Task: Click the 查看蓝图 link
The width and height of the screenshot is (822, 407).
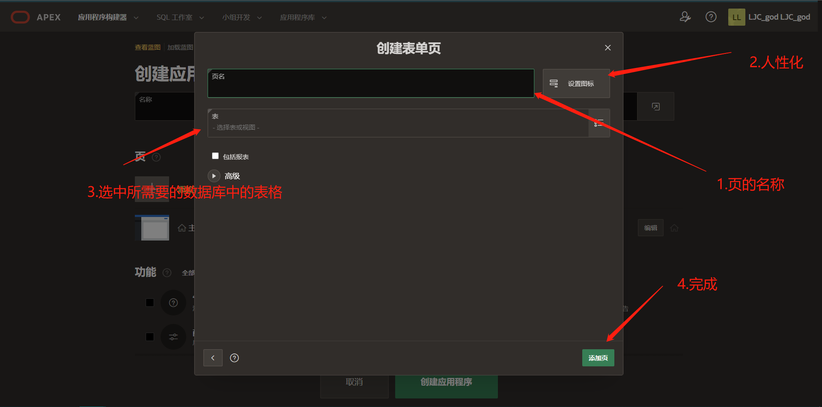Action: coord(148,47)
